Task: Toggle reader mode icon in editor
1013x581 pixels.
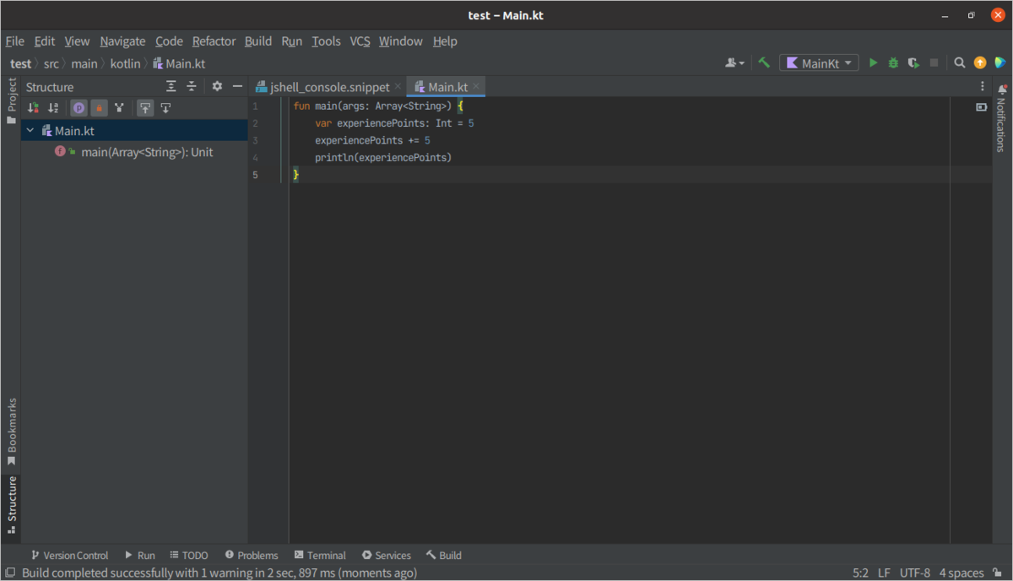Action: [x=981, y=107]
